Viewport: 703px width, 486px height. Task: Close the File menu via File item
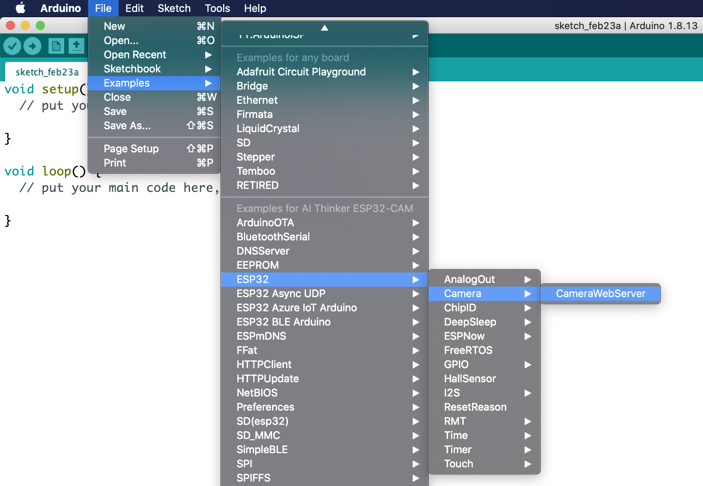(x=103, y=8)
